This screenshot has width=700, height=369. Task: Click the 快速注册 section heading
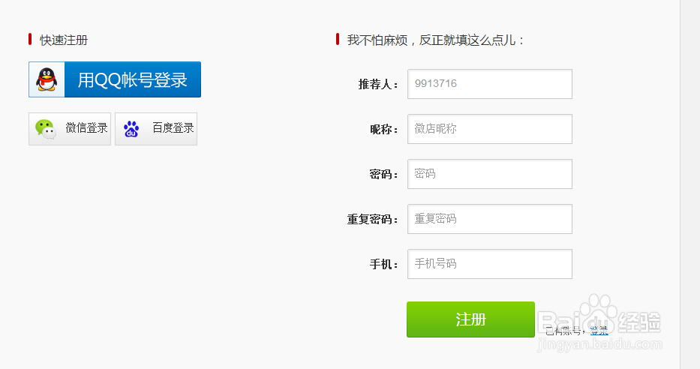point(64,40)
